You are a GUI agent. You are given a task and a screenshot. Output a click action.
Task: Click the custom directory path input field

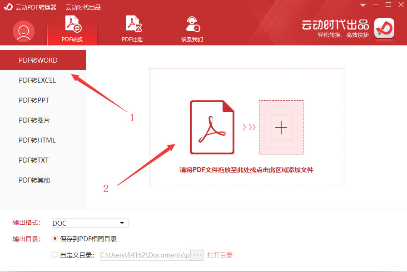point(145,255)
